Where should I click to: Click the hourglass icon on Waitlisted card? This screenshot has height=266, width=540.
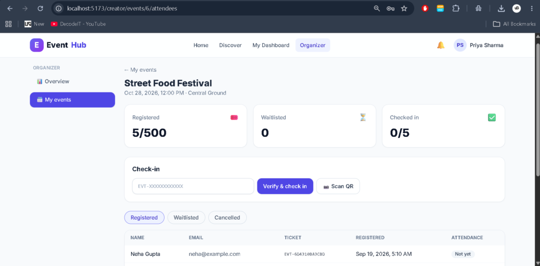point(363,118)
